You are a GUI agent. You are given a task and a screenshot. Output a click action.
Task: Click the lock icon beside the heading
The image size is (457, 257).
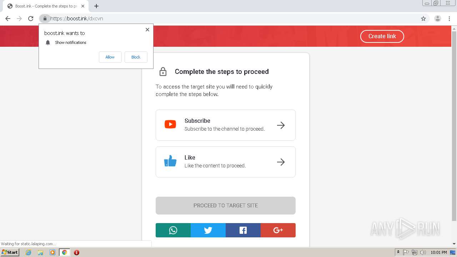pyautogui.click(x=163, y=71)
